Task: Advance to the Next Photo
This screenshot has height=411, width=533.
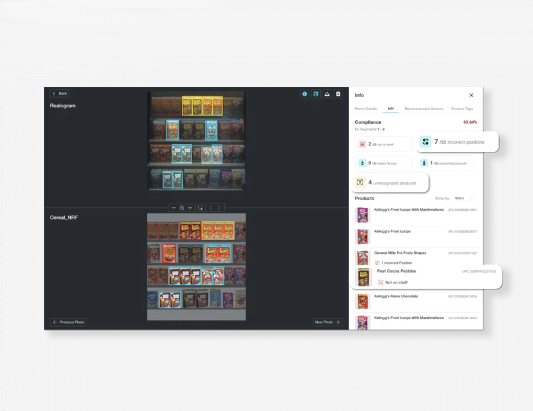Action: (328, 322)
